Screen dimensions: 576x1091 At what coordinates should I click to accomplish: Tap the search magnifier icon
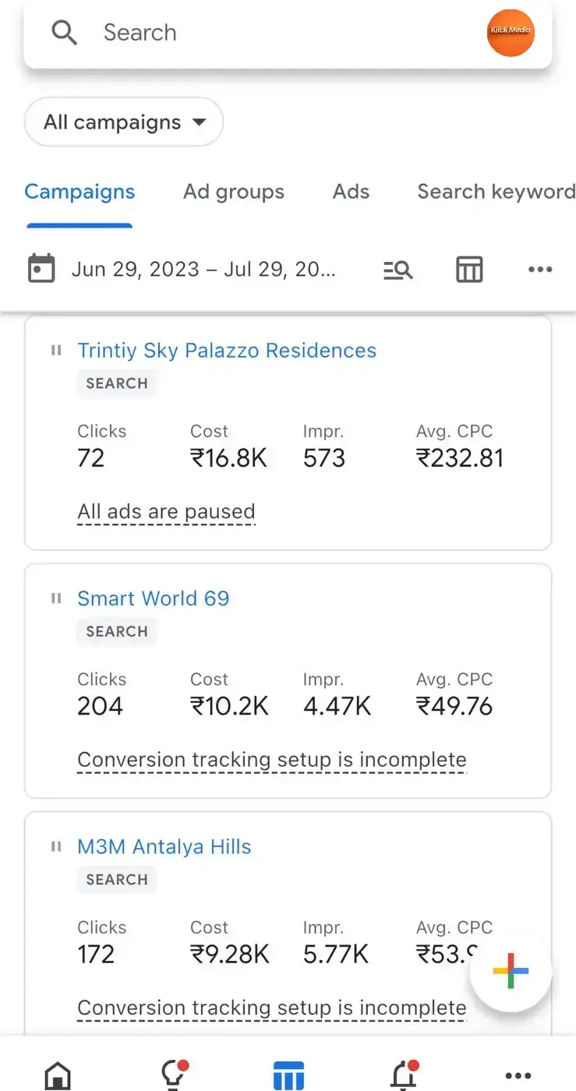pyautogui.click(x=64, y=33)
